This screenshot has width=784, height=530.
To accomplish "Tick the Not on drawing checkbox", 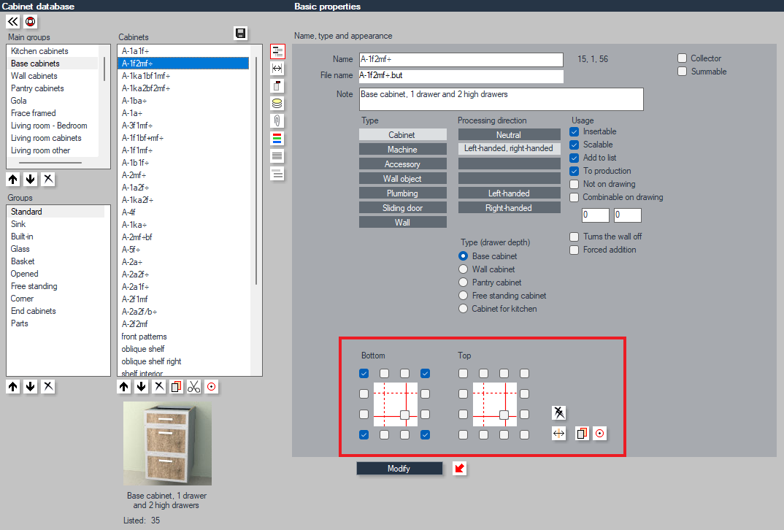I will [x=574, y=184].
